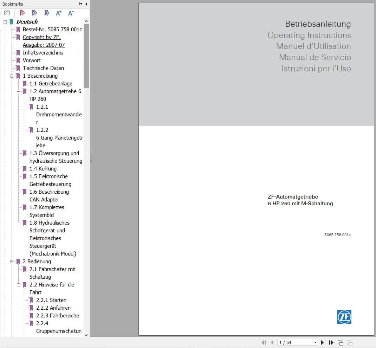
Task: Collapse the 2 Bedienung node
Action: (x=12, y=262)
